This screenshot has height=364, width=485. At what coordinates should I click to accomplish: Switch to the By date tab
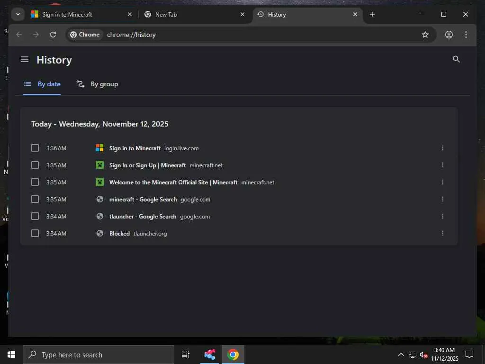pyautogui.click(x=42, y=84)
